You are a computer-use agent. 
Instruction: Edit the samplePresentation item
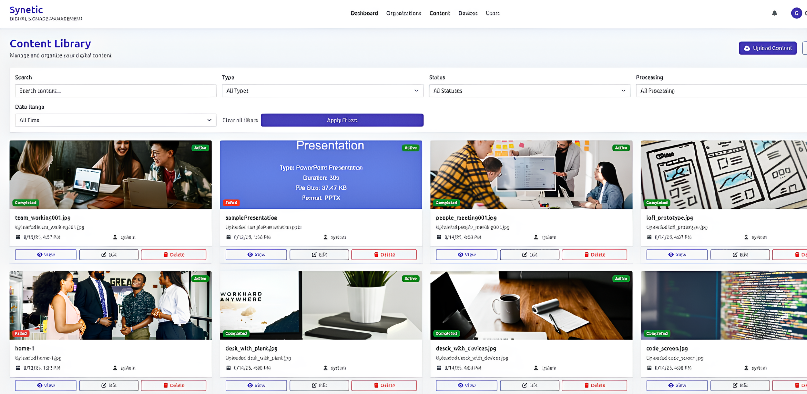click(319, 255)
